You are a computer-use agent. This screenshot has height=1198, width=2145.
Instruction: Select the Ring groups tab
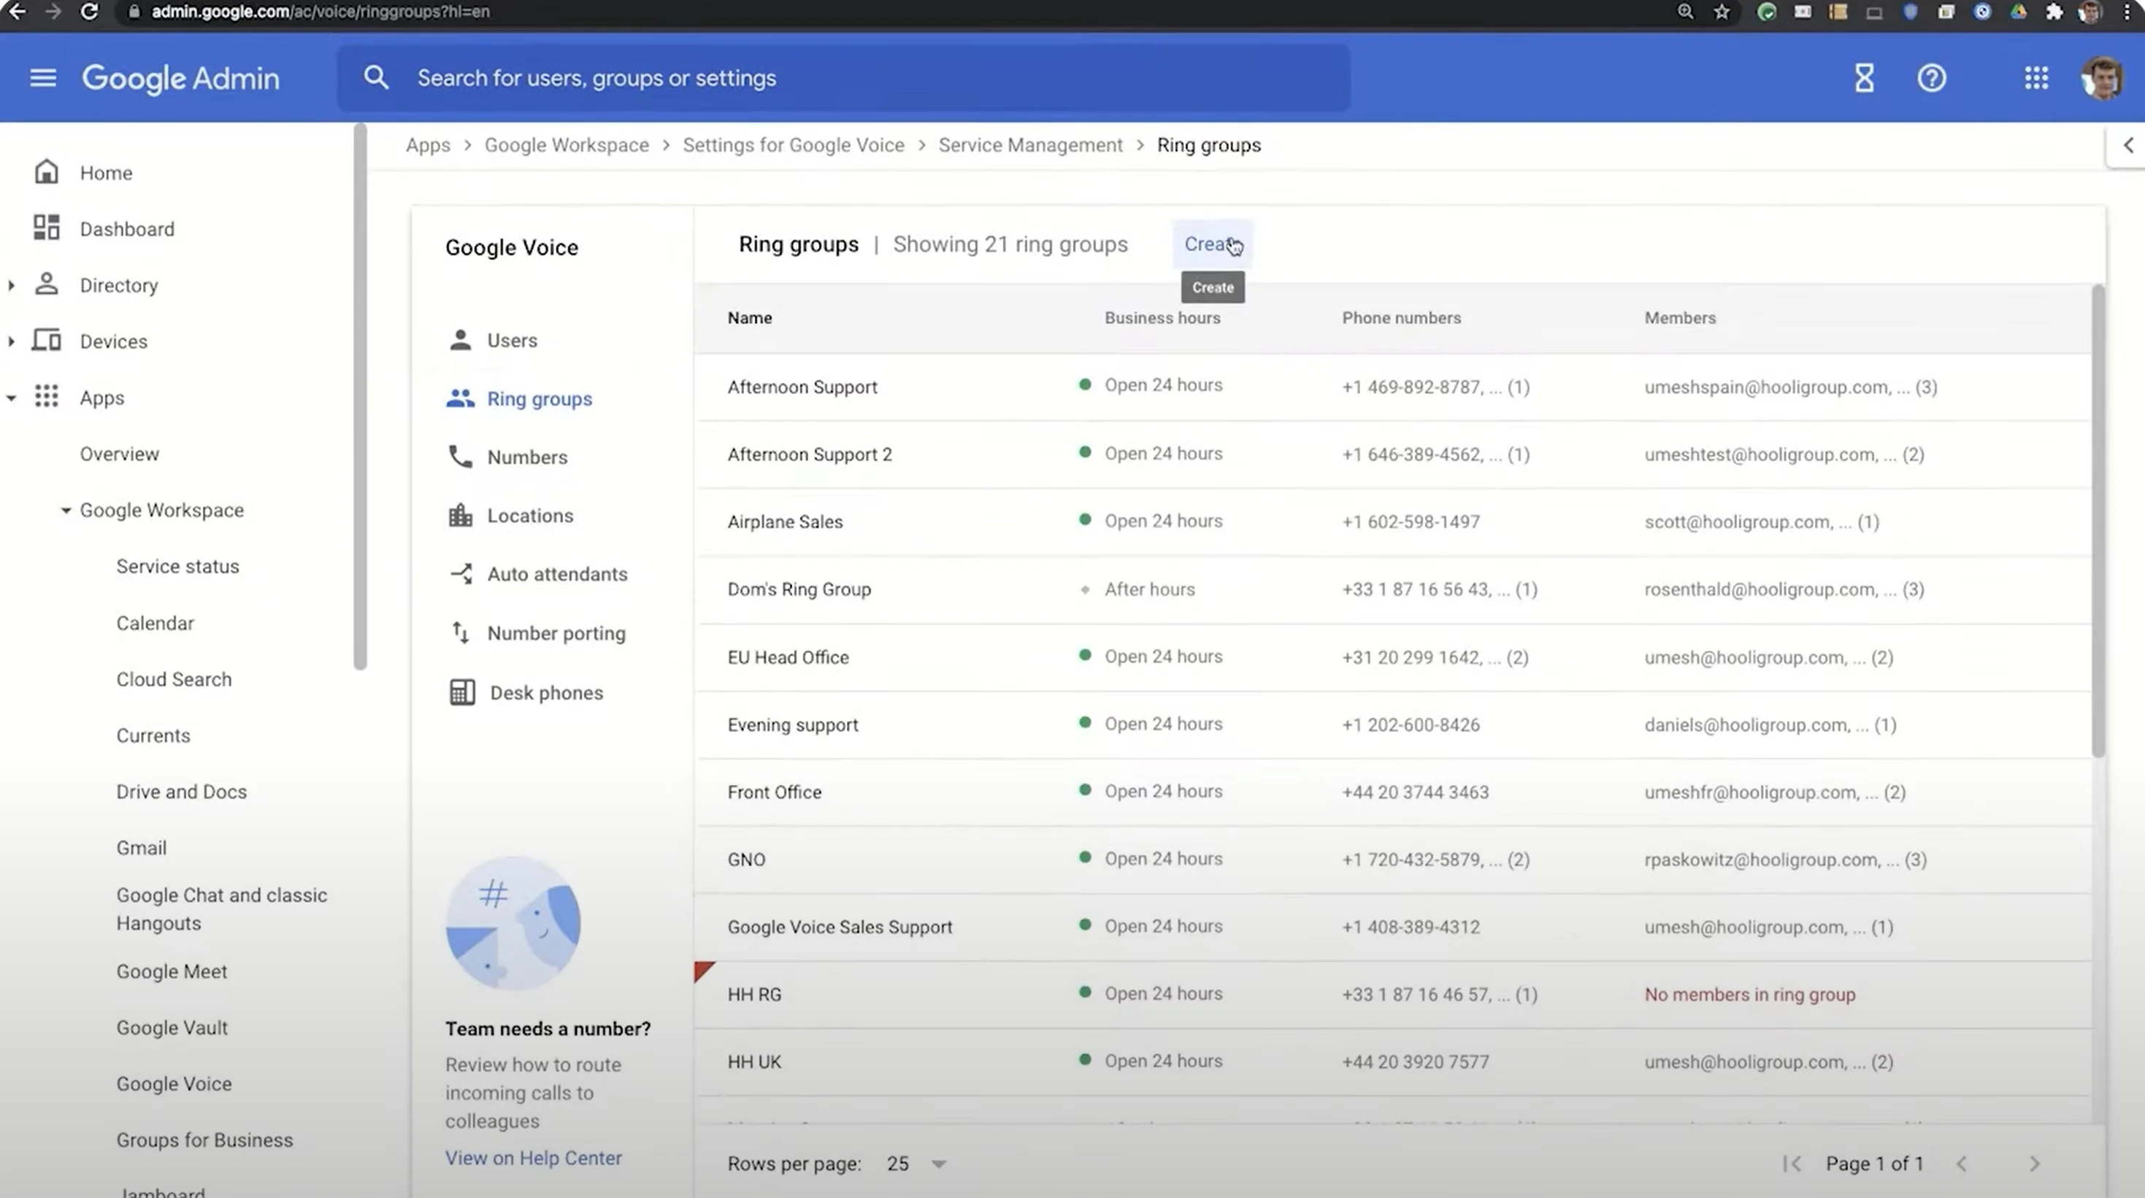[538, 398]
